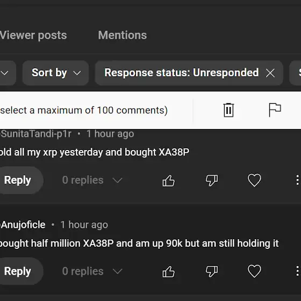Switch to the Viewer posts tab
301x301 pixels.
pos(33,35)
